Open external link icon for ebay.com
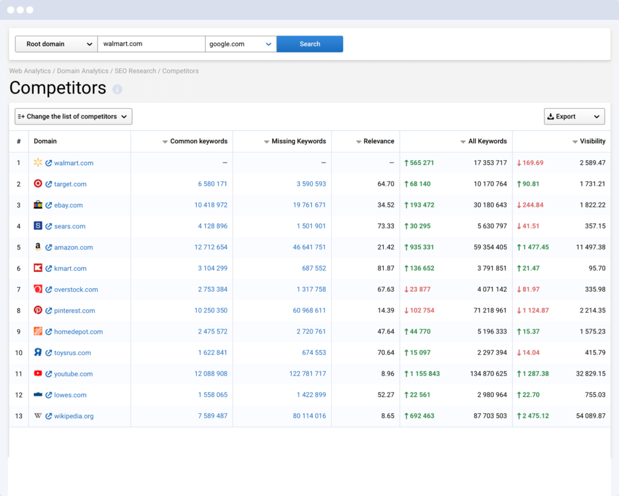Image resolution: width=619 pixels, height=496 pixels. click(x=48, y=205)
